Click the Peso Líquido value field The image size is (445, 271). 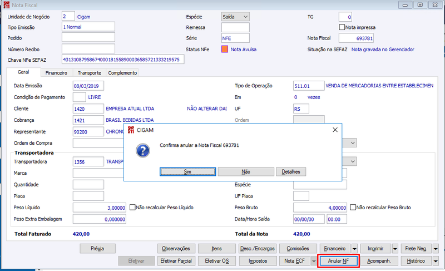[x=100, y=208]
